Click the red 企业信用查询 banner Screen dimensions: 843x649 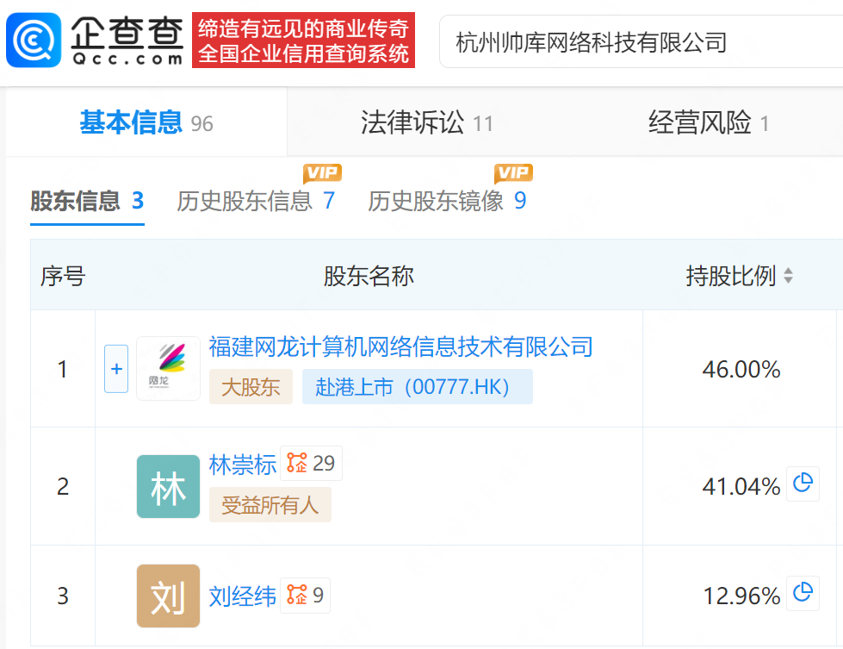pos(303,41)
